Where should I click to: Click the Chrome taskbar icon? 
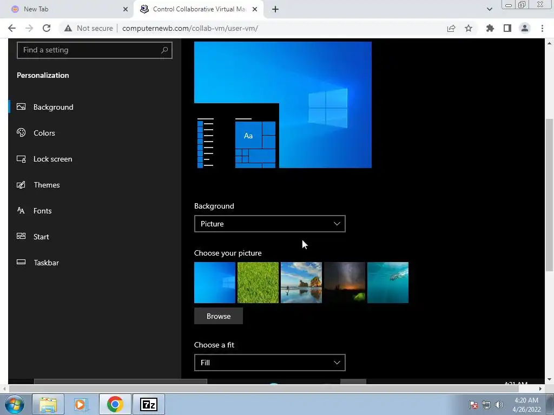tap(115, 404)
